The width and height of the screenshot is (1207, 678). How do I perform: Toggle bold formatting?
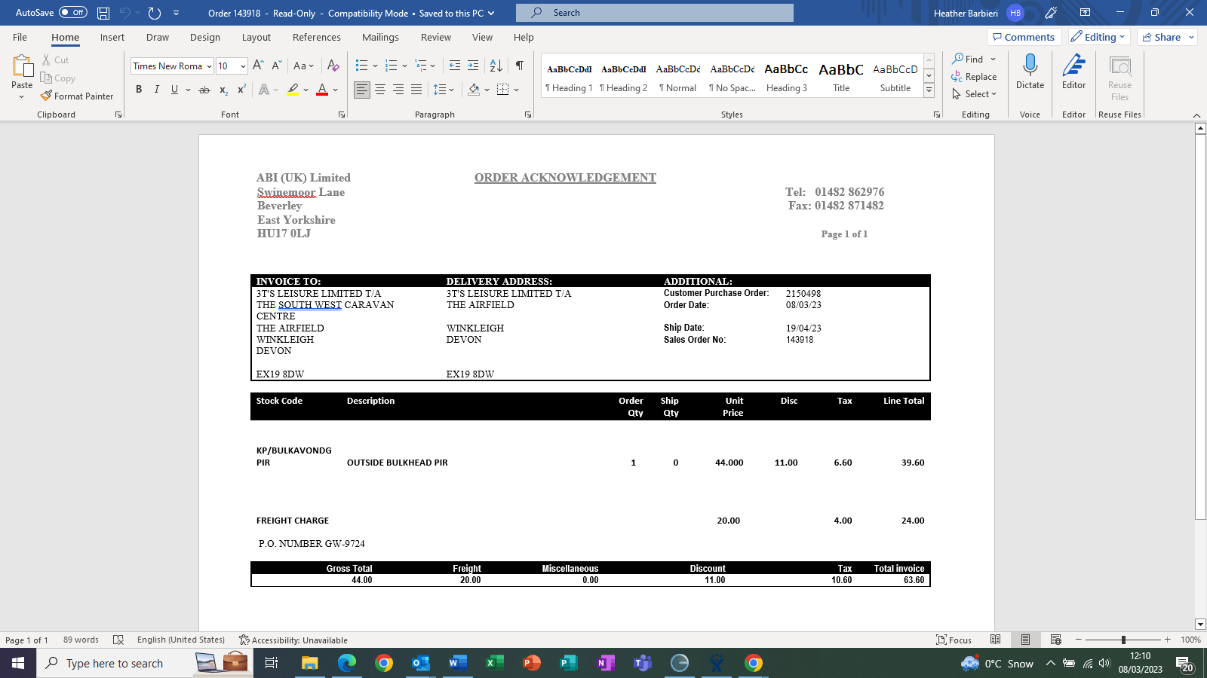click(139, 90)
